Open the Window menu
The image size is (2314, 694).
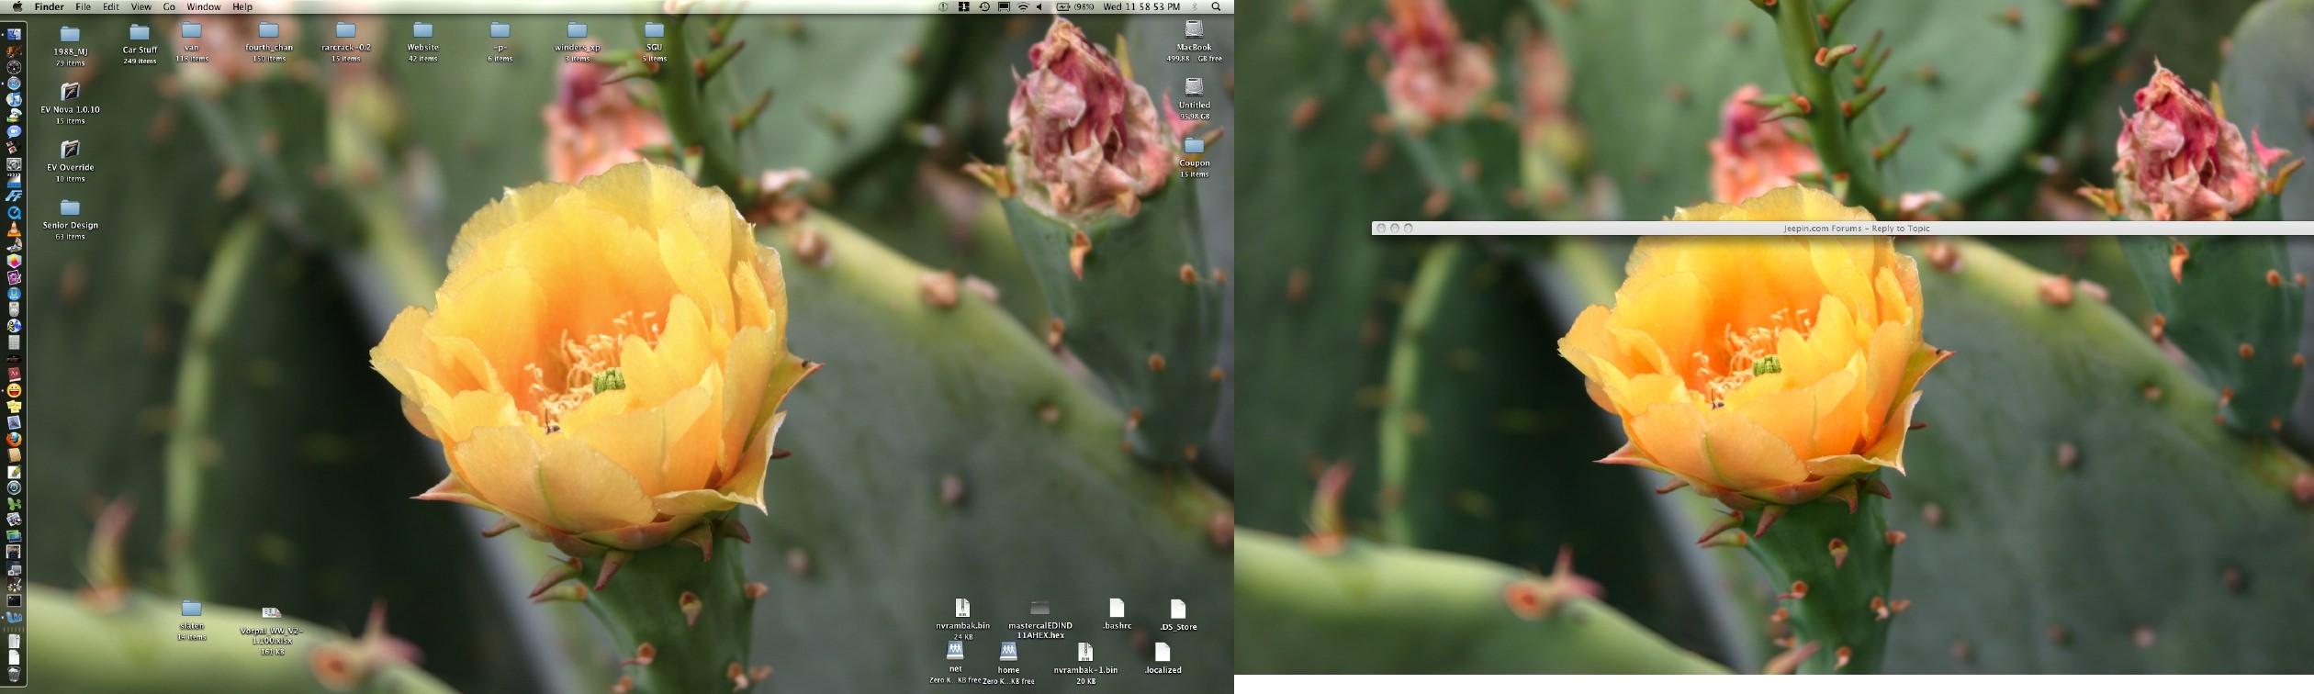[x=203, y=6]
